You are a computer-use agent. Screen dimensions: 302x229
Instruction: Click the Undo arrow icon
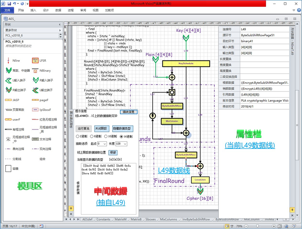[x=15, y=4]
